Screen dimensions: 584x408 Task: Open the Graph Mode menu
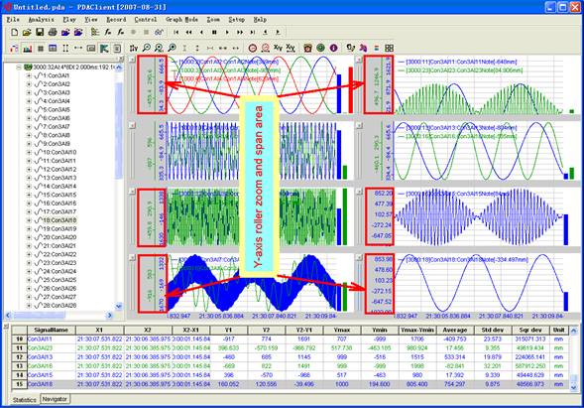pyautogui.click(x=181, y=20)
